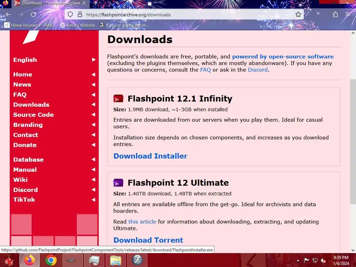Viewport: 356px width, 267px height.
Task: Open the tracking protection shield icon
Action: point(70,15)
